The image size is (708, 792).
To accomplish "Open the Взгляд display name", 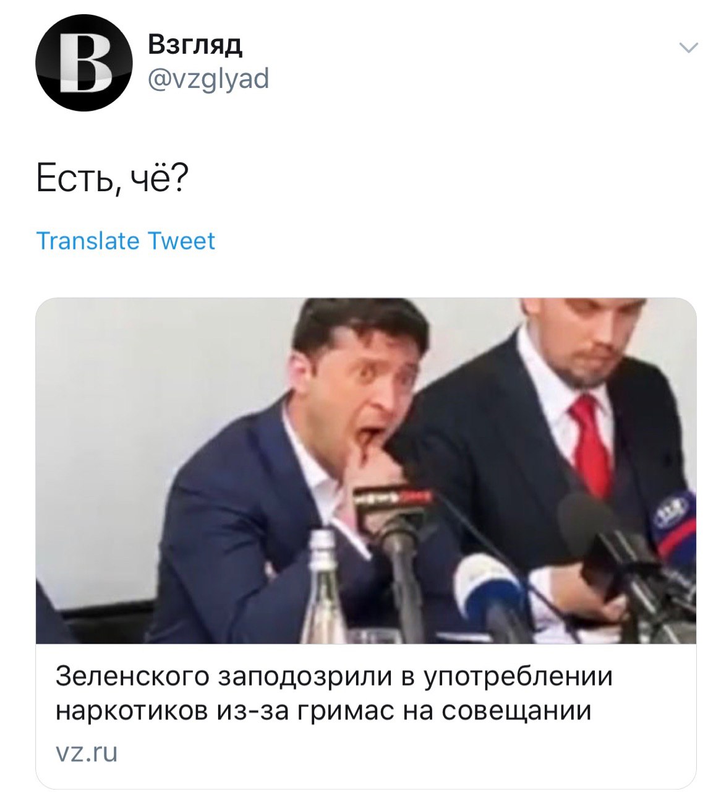I will 195,45.
